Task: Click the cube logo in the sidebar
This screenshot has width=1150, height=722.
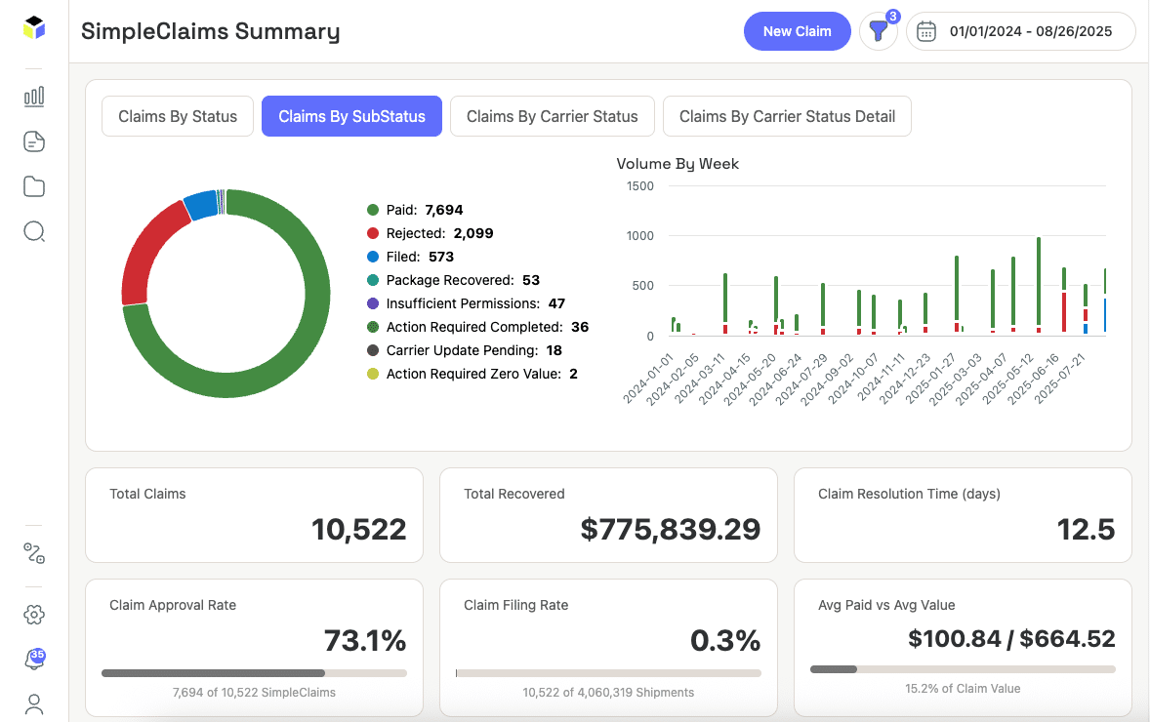Action: [x=34, y=28]
